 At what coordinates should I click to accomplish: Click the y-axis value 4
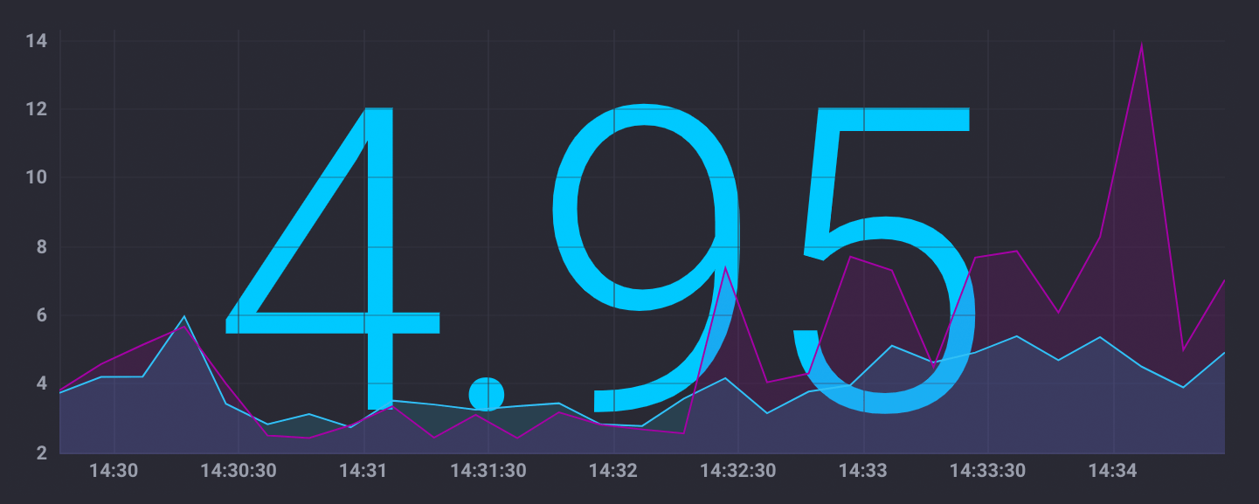point(41,384)
